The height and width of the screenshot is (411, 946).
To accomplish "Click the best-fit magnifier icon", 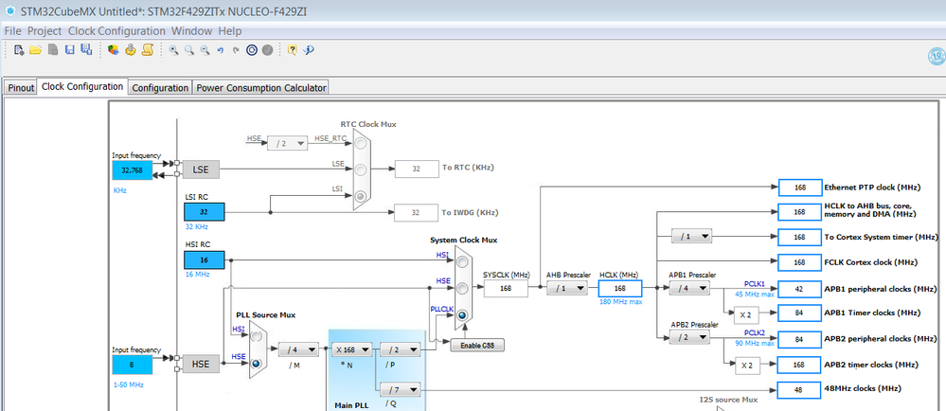I will point(189,50).
